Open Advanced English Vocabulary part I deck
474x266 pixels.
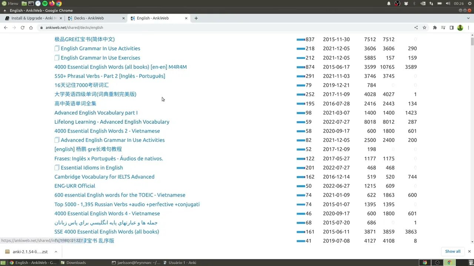coord(96,113)
